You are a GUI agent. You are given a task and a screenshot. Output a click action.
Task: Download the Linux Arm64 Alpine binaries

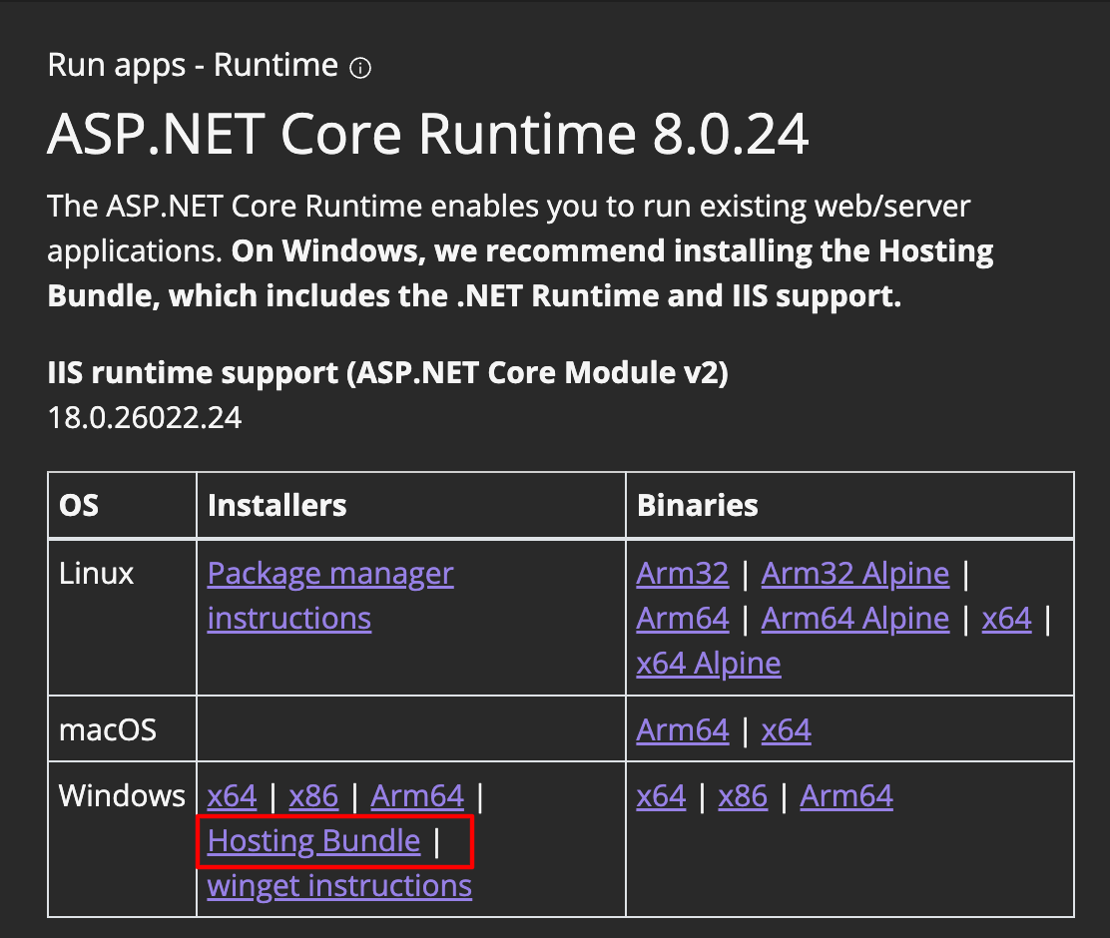[x=854, y=618]
